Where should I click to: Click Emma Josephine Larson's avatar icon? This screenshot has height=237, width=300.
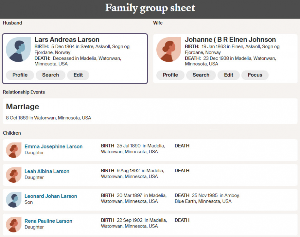[14, 150]
